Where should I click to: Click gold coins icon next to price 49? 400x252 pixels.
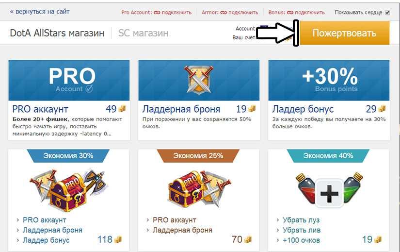pos(122,109)
